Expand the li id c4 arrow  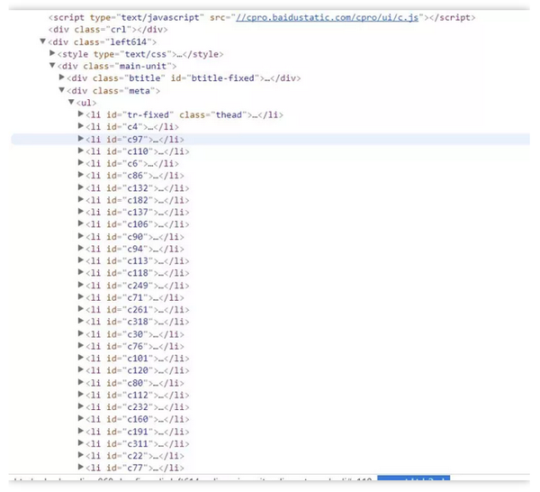tap(81, 126)
